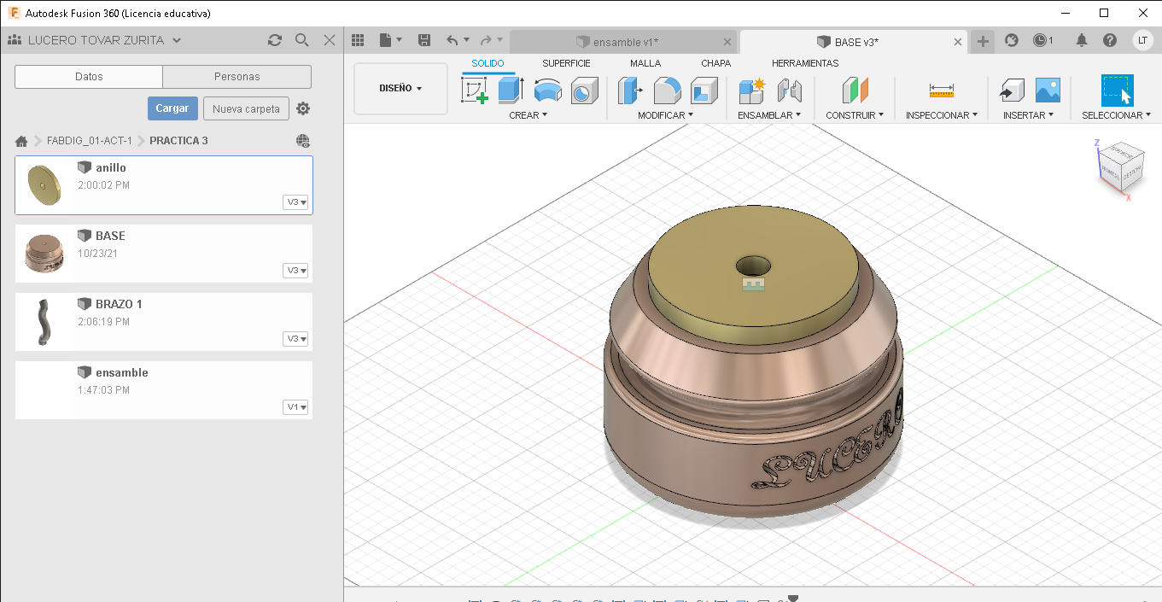Select the Revolve tool
The image size is (1162, 602).
pyautogui.click(x=547, y=91)
